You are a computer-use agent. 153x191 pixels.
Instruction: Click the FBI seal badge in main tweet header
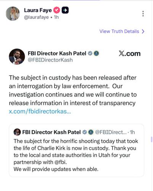click(x=96, y=53)
